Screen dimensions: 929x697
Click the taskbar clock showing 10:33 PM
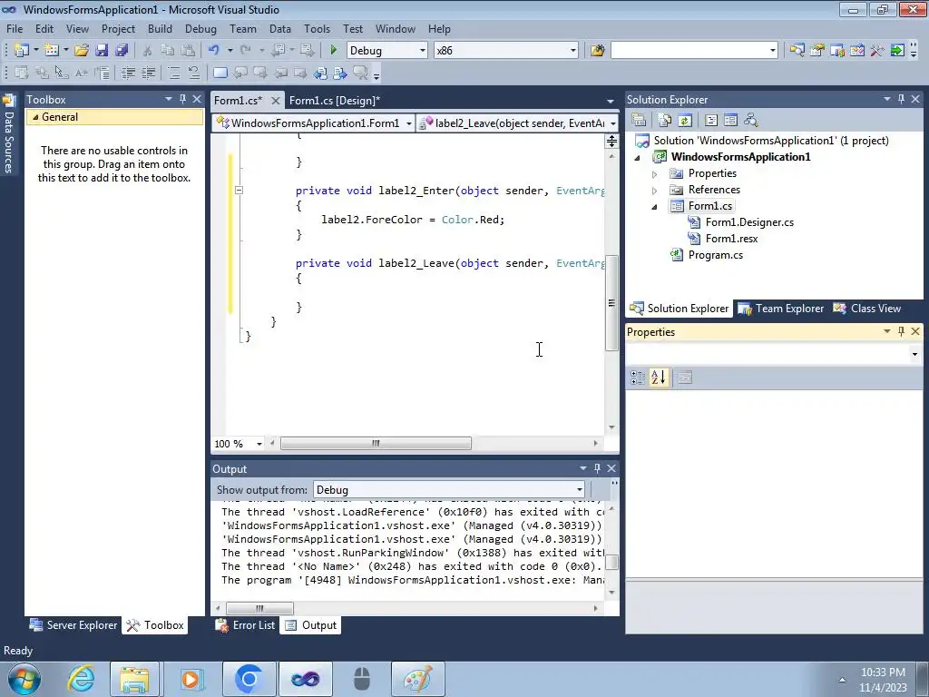coord(883,672)
